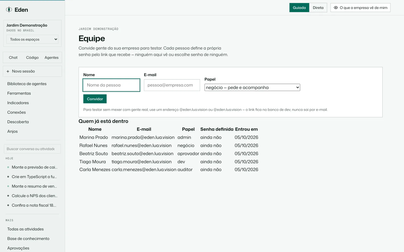Open the Papel role dropdown
The height and width of the screenshot is (252, 404).
(x=252, y=87)
